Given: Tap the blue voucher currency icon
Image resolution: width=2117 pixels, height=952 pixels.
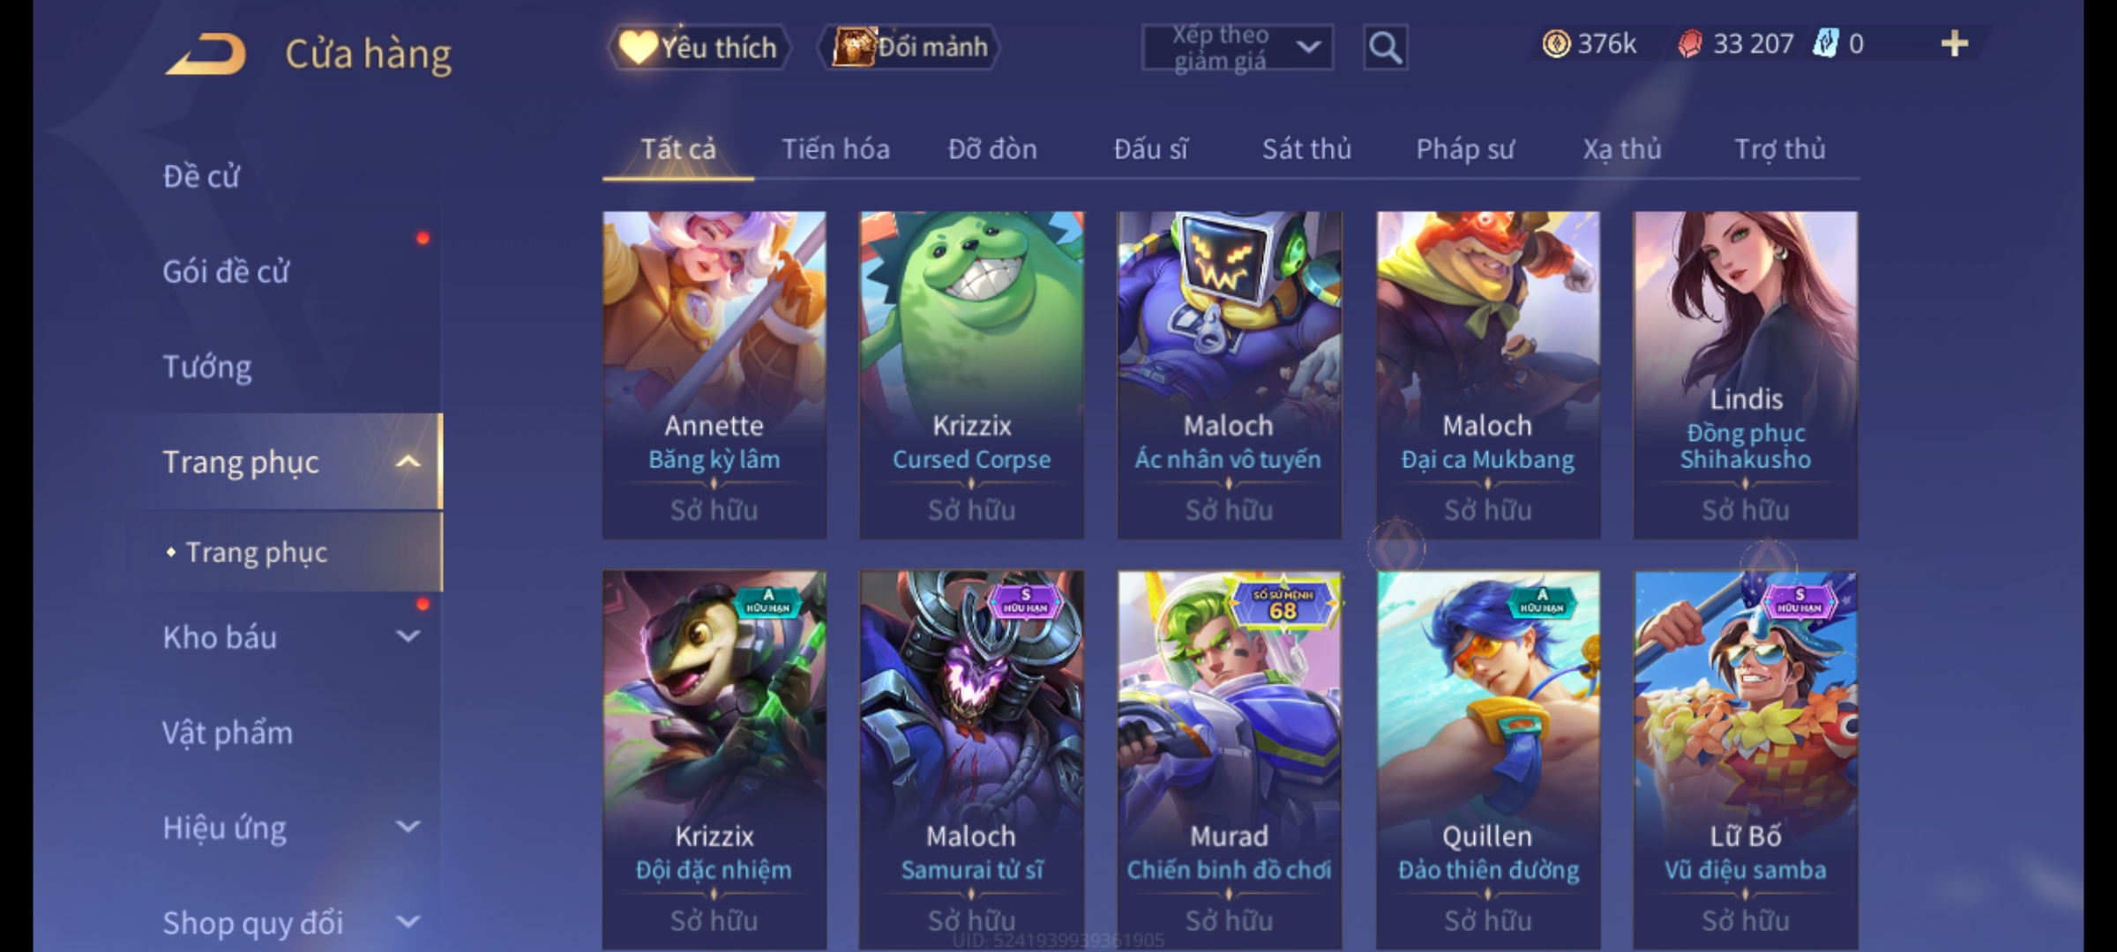Looking at the screenshot, I should point(1824,43).
